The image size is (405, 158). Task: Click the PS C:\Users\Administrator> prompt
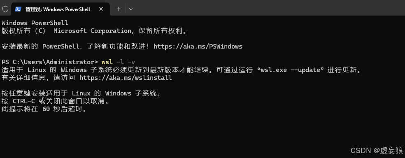50,62
